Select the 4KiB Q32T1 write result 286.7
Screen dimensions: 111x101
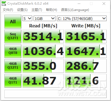tap(86, 66)
